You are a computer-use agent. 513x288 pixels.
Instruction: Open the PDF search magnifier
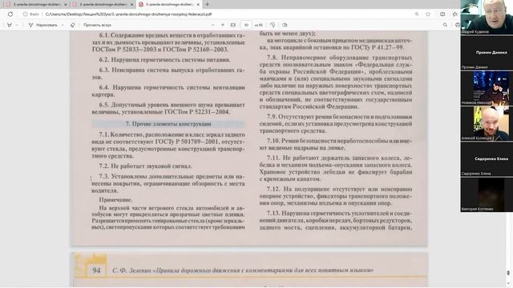coord(445,25)
